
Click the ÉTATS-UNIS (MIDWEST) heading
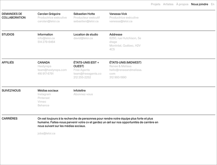(x=125, y=62)
